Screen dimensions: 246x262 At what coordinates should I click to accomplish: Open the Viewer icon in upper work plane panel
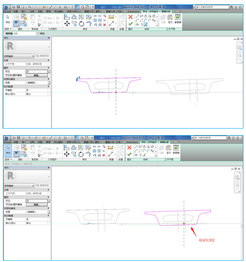pyautogui.click(x=178, y=17)
